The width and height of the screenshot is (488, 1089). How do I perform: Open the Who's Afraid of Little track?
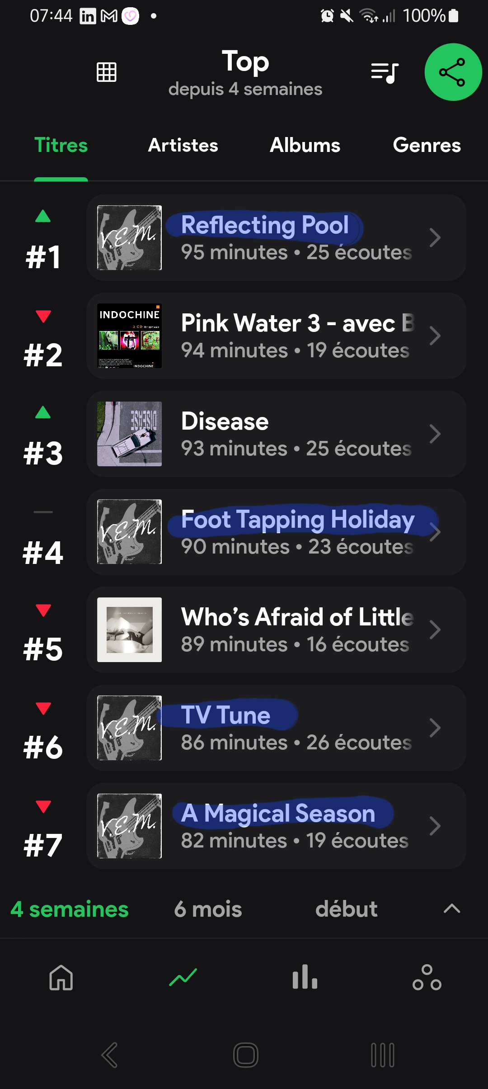pyautogui.click(x=296, y=630)
